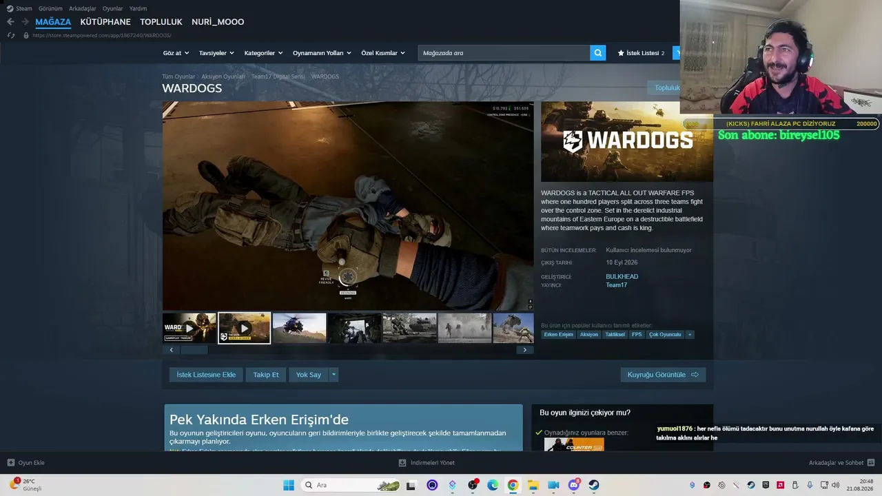
Task: Open Discord from the taskbar
Action: pyautogui.click(x=574, y=485)
